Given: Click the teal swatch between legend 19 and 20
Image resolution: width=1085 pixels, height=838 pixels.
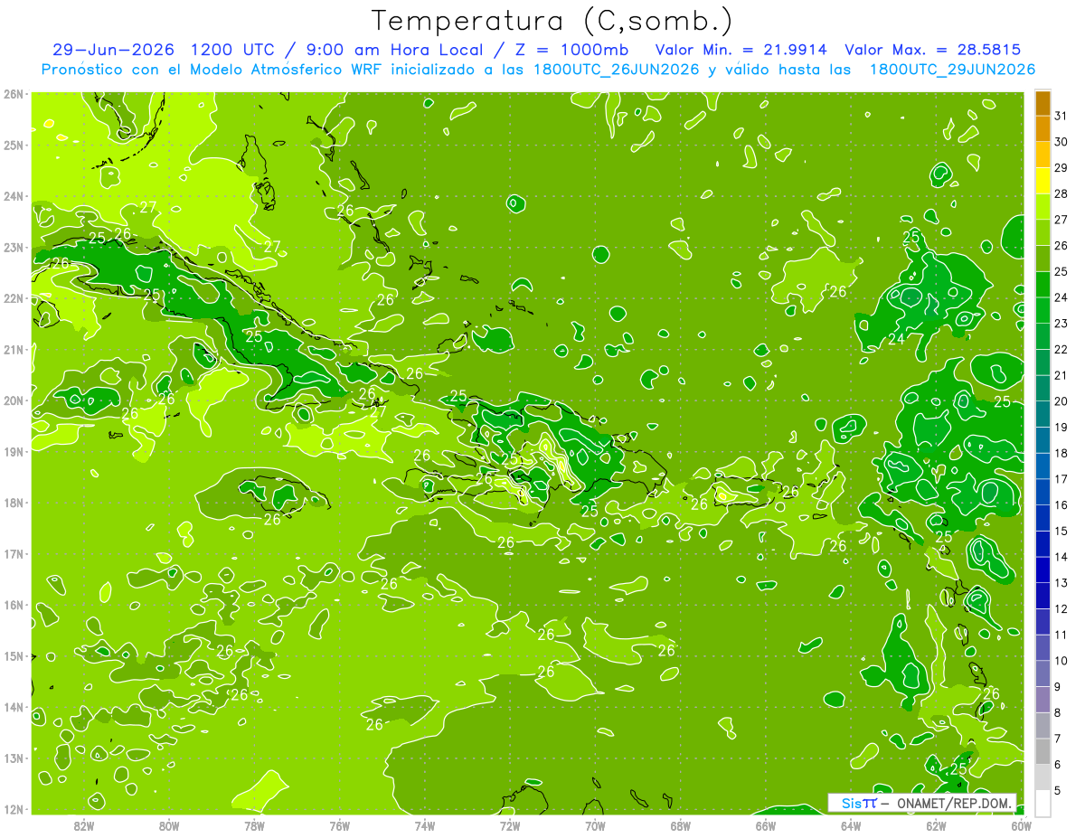Looking at the screenshot, I should coord(1043,414).
